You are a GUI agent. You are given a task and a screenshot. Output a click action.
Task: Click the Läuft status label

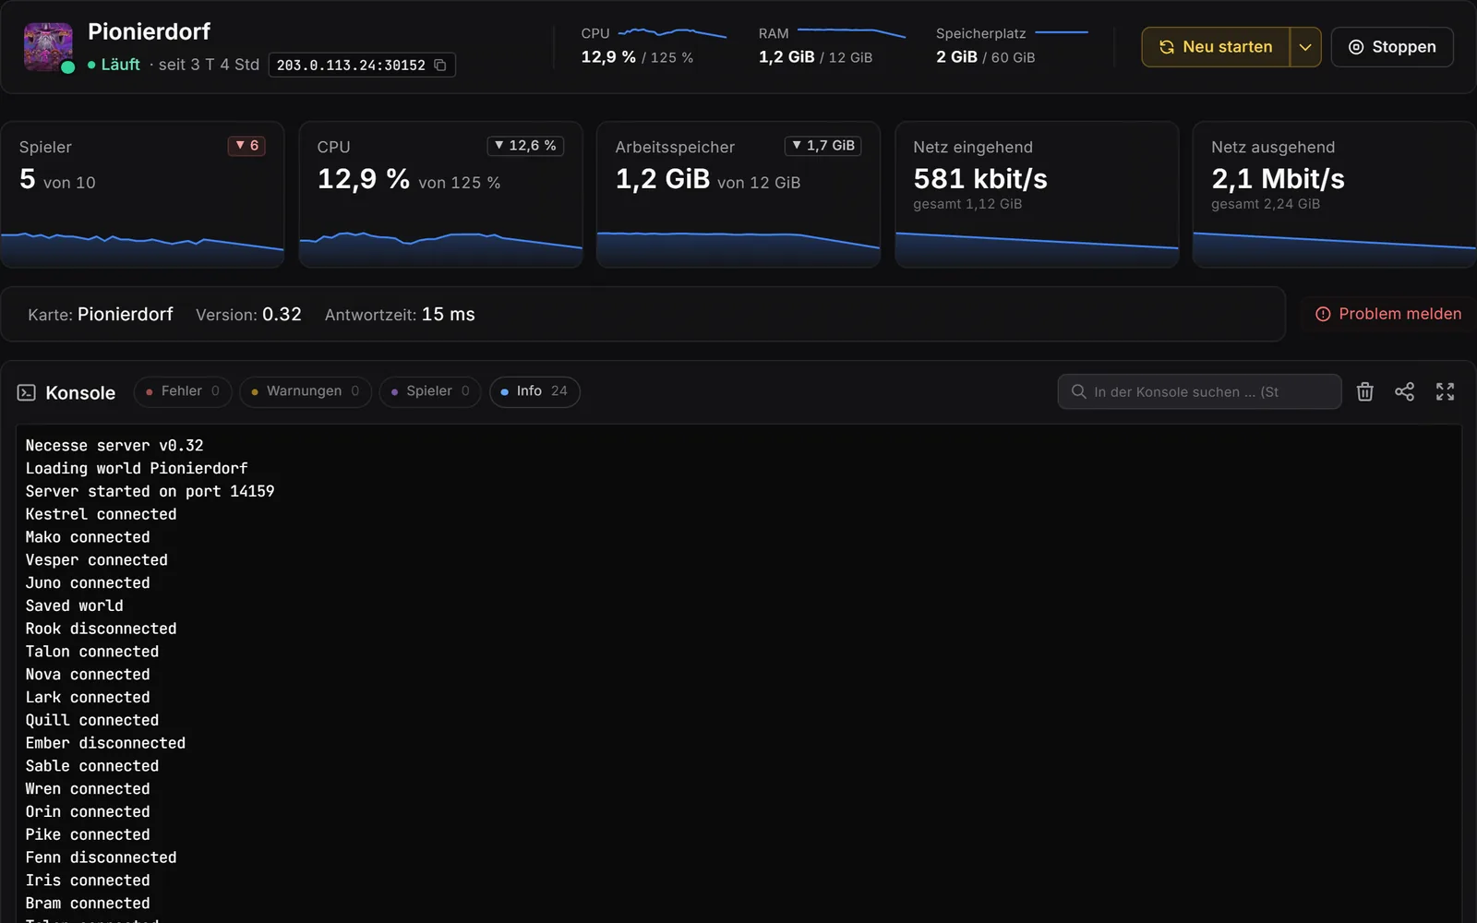pos(120,65)
